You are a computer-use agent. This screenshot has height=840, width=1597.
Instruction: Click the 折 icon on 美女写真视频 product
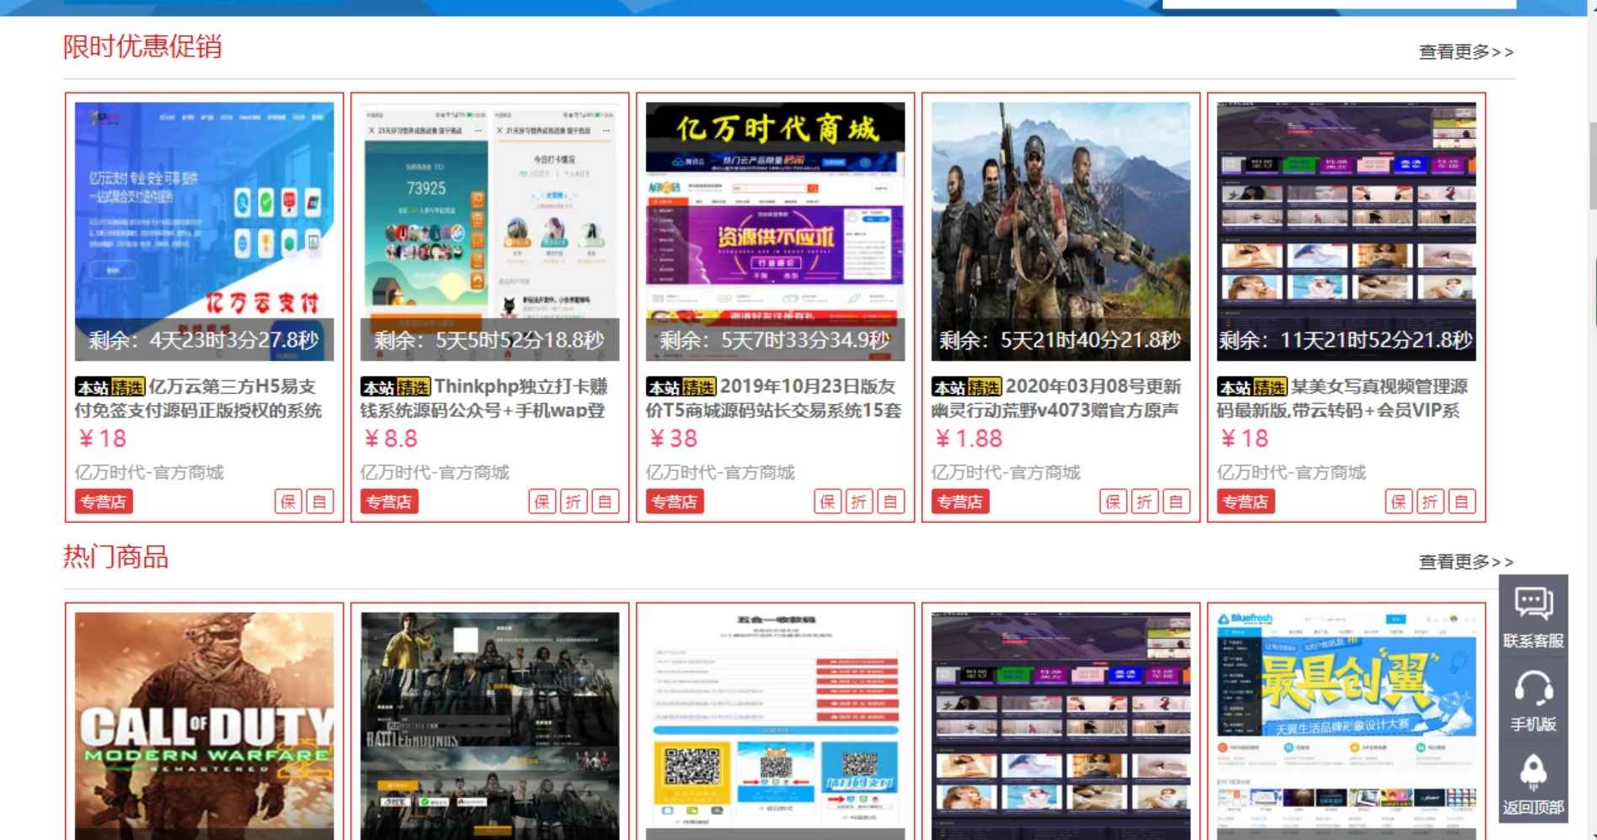coord(1430,501)
